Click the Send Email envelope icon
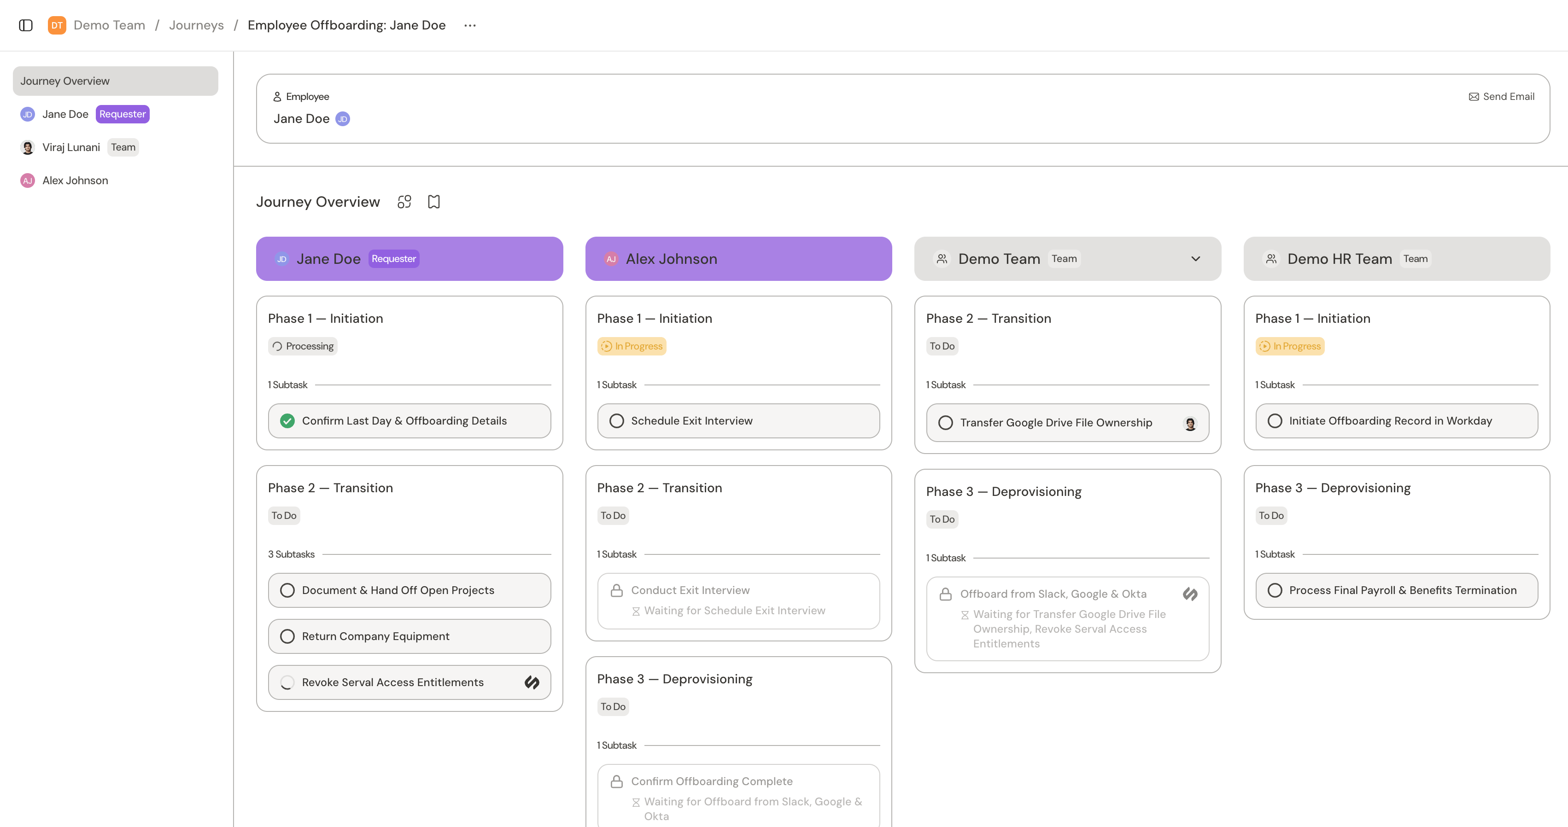This screenshot has height=827, width=1568. click(1474, 97)
